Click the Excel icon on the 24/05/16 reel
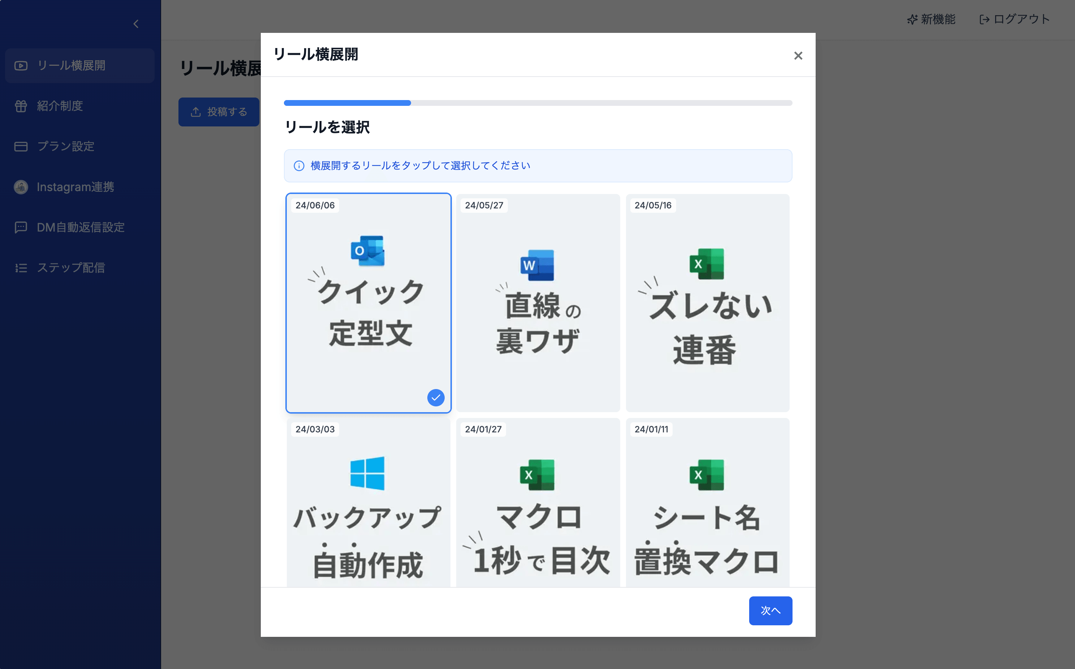 (707, 264)
